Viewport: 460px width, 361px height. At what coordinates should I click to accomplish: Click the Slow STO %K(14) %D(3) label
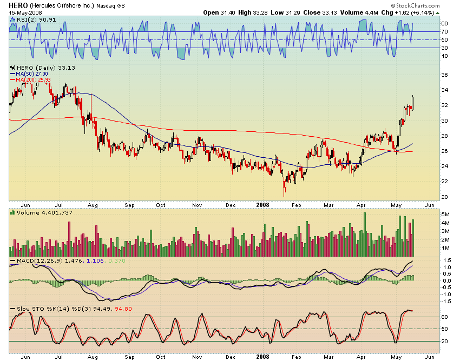pos(54,309)
